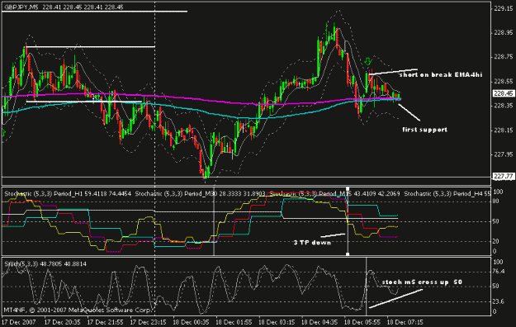
Task: Click the '3 TP down' annotation
Action: (x=312, y=243)
